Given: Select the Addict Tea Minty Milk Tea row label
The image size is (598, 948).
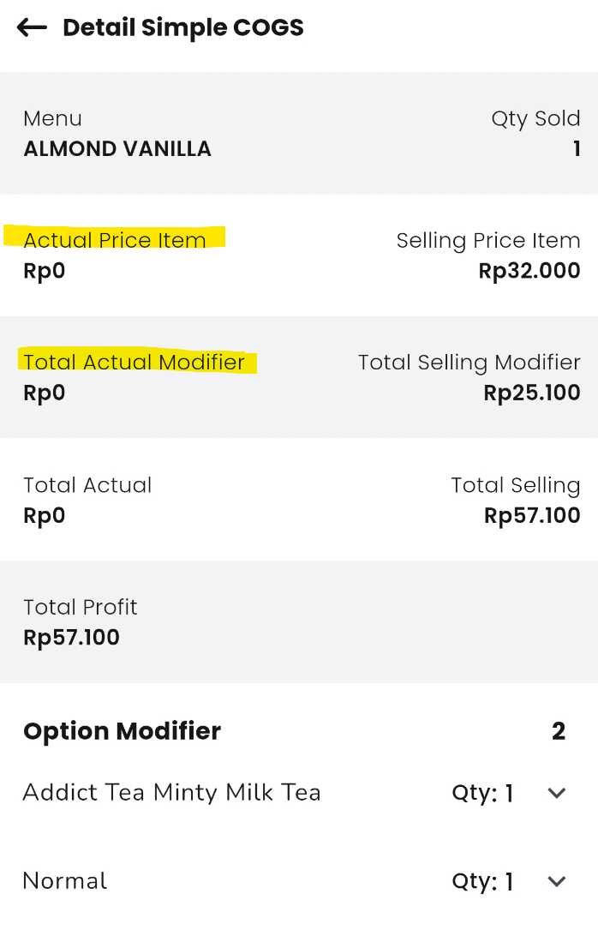Looking at the screenshot, I should 171,793.
